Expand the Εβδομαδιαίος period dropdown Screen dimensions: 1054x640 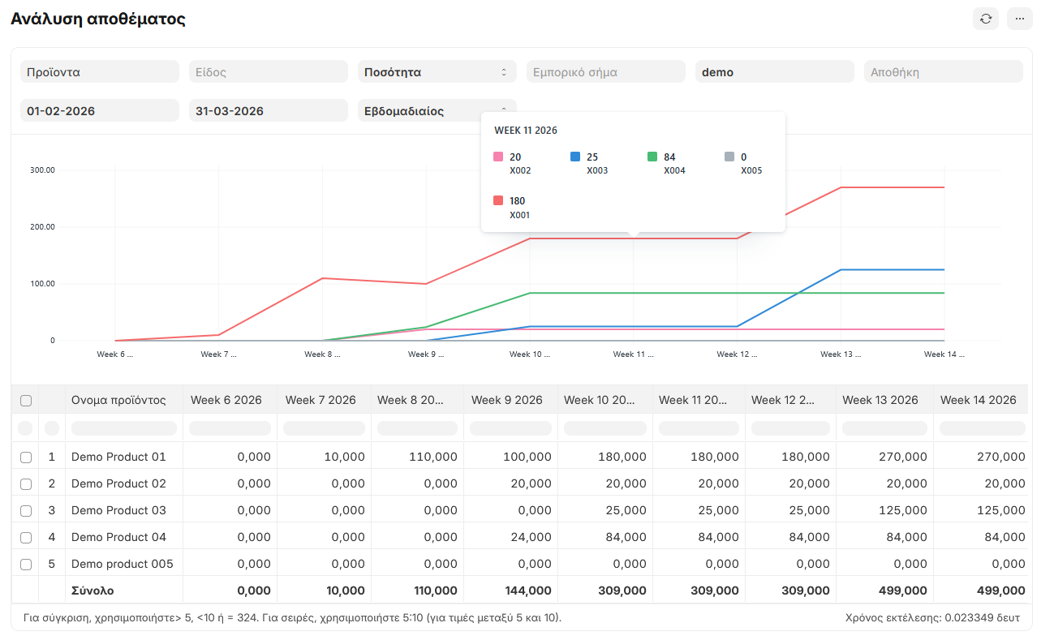437,111
